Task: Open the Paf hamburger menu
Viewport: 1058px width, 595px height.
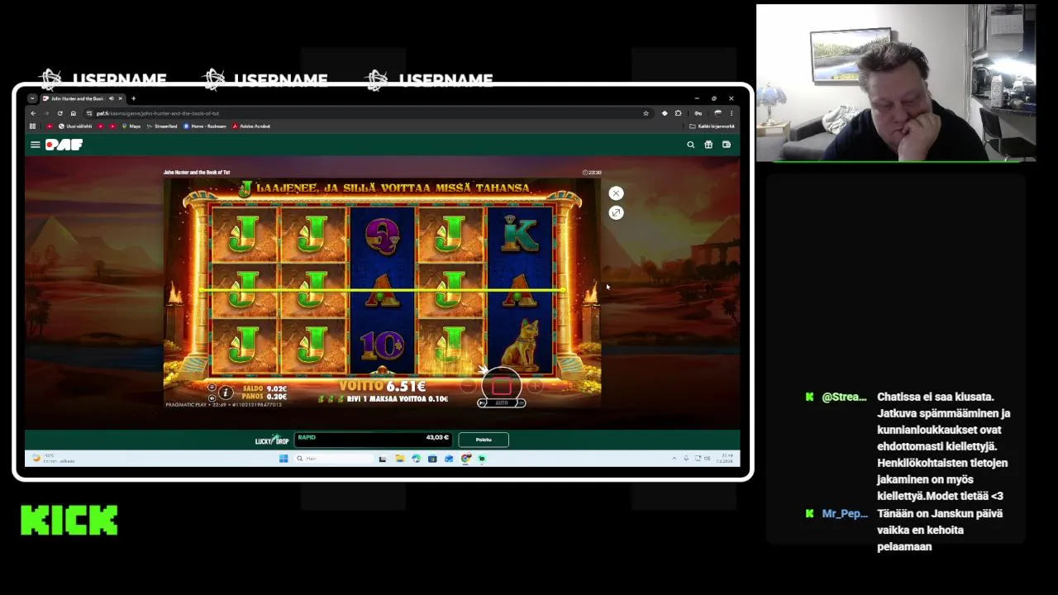Action: [35, 145]
